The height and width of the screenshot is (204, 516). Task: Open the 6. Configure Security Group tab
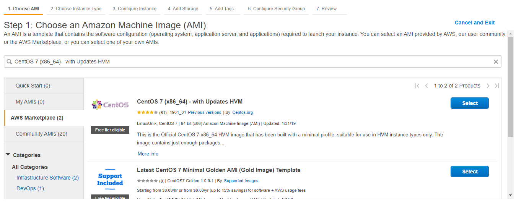[277, 9]
